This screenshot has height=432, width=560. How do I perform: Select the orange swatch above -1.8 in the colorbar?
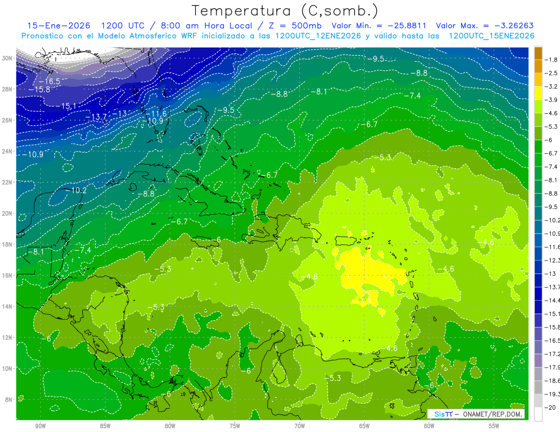click(x=538, y=53)
